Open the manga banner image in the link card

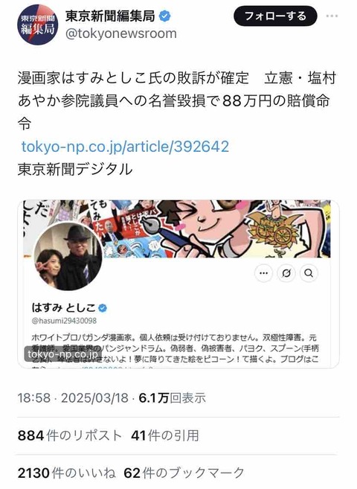click(x=178, y=229)
